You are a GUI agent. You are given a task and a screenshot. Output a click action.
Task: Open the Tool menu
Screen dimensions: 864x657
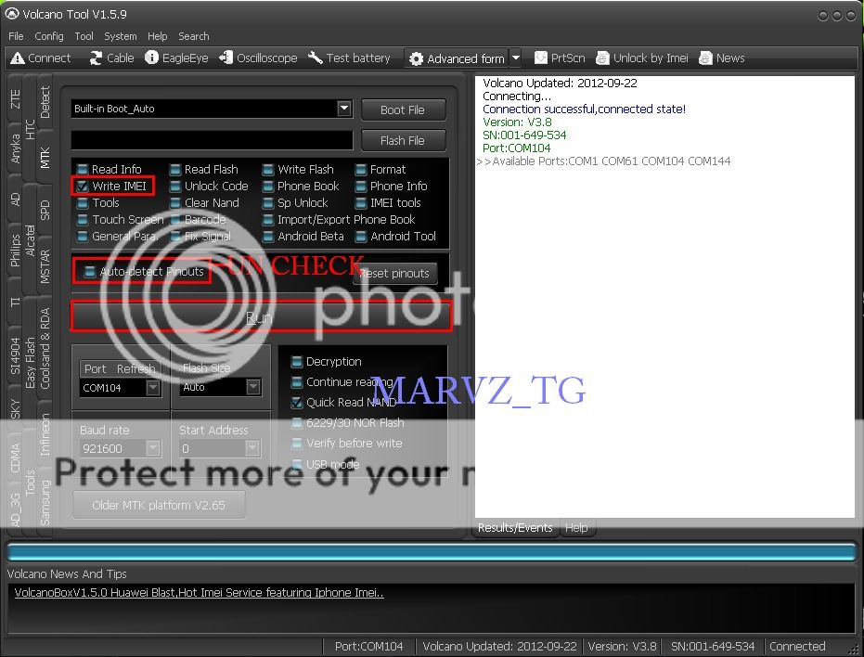[84, 36]
